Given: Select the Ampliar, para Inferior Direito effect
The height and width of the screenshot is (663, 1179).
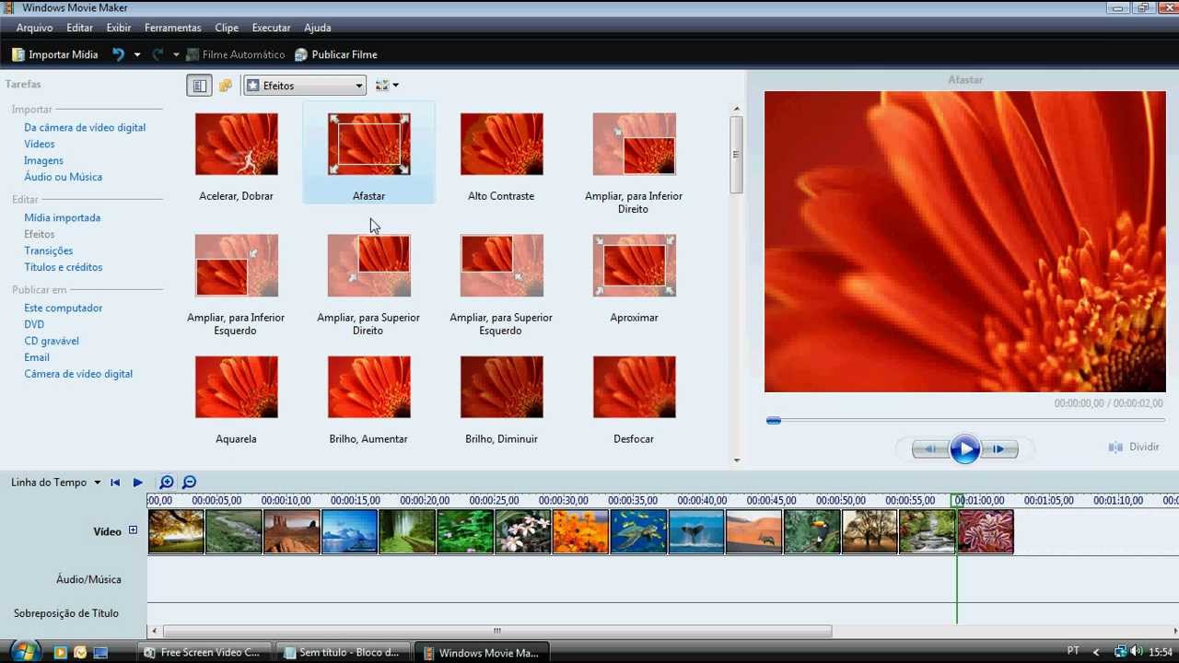Looking at the screenshot, I should coord(634,145).
